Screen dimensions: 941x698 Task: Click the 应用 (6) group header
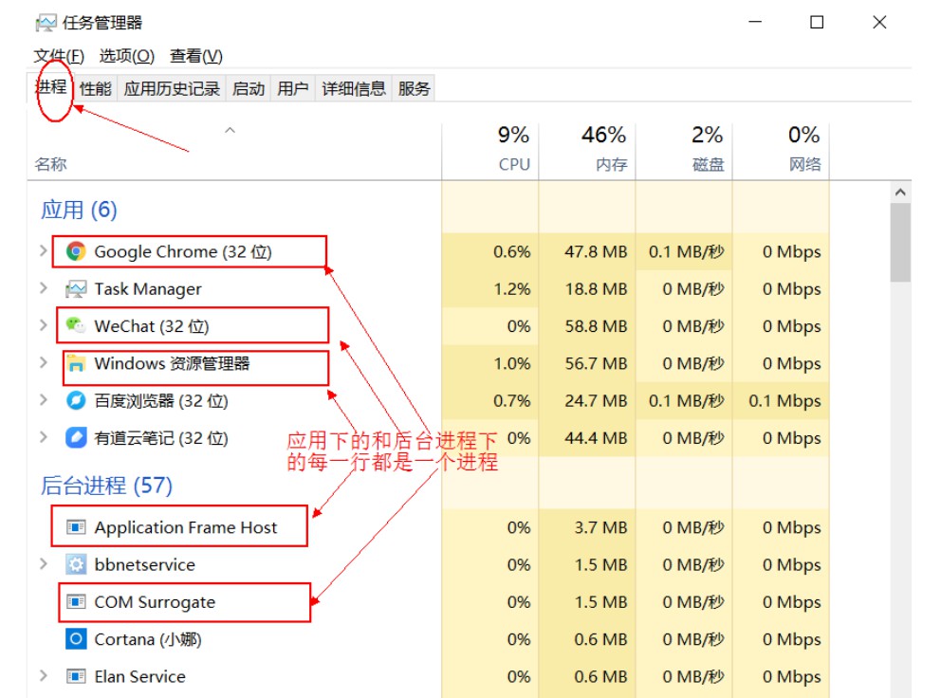click(79, 210)
